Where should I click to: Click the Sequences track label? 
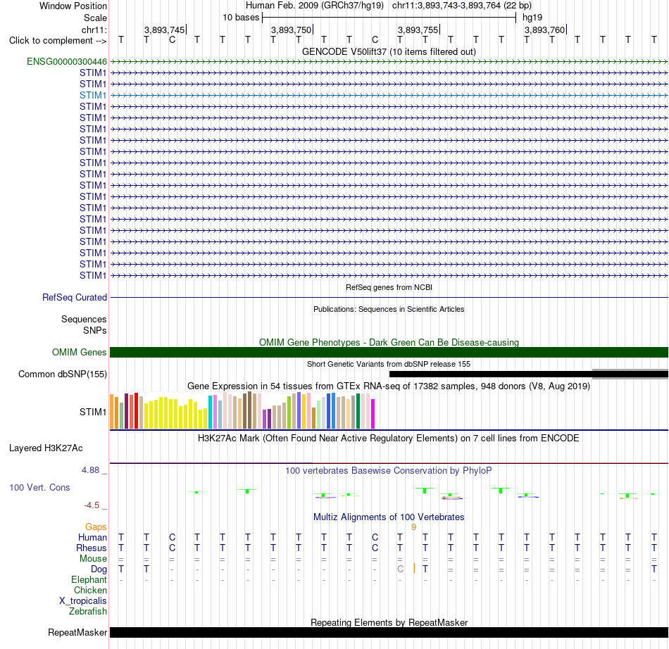tap(84, 320)
